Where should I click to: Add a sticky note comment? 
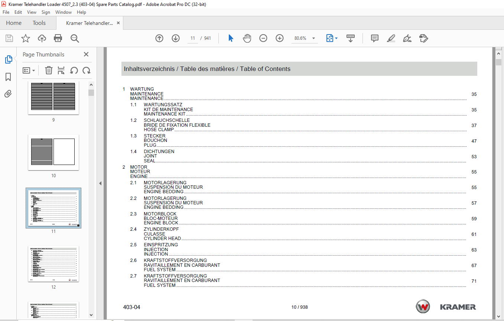pyautogui.click(x=375, y=38)
